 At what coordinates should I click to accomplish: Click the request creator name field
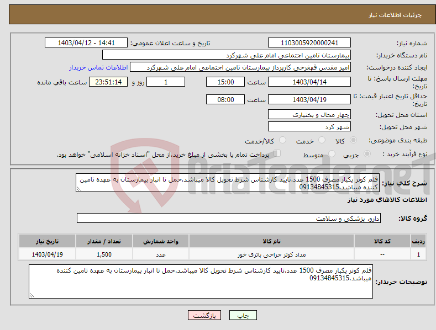pyautogui.click(x=240, y=67)
